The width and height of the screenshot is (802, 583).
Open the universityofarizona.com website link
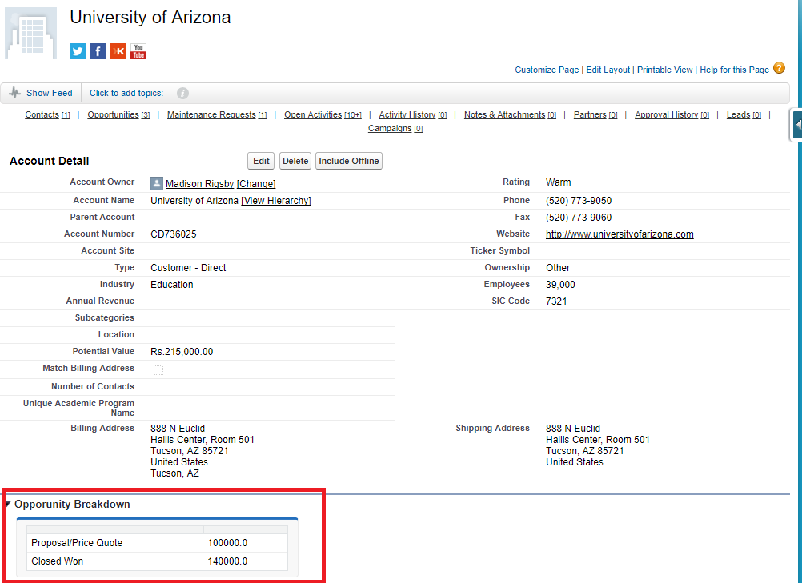(620, 234)
